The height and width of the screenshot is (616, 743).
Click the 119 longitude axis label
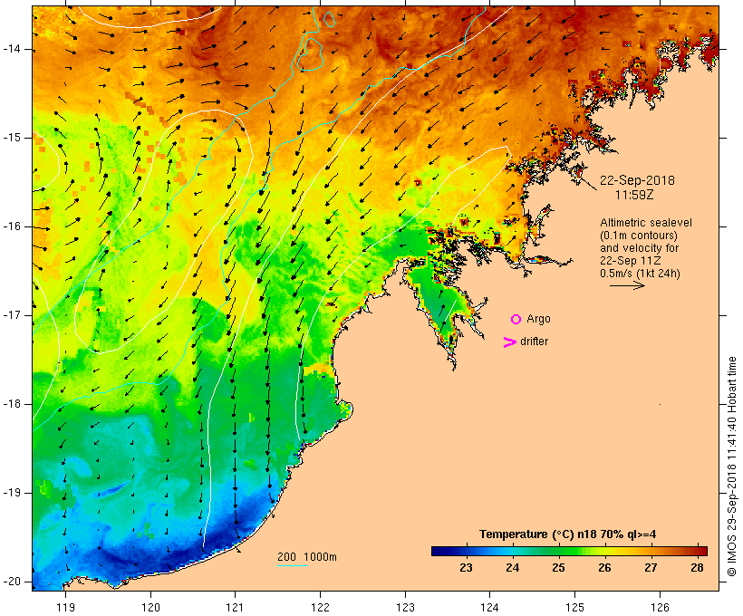click(65, 607)
